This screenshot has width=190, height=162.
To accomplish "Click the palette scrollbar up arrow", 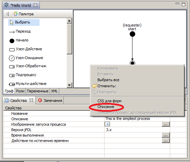I will pos(69,21).
